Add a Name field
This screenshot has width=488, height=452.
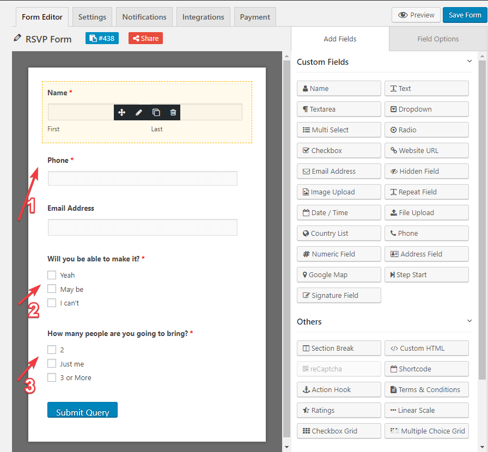coord(339,88)
